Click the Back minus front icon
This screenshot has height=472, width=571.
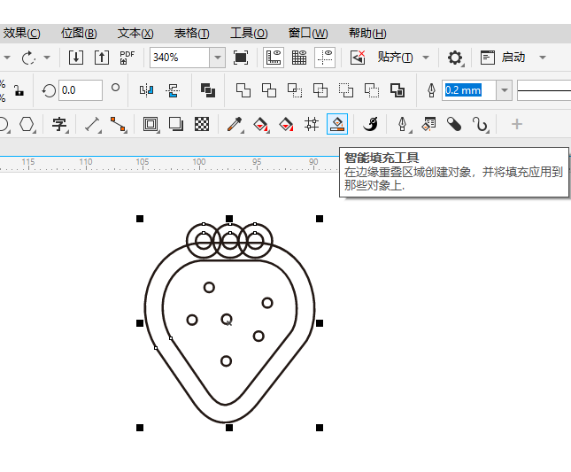point(372,90)
